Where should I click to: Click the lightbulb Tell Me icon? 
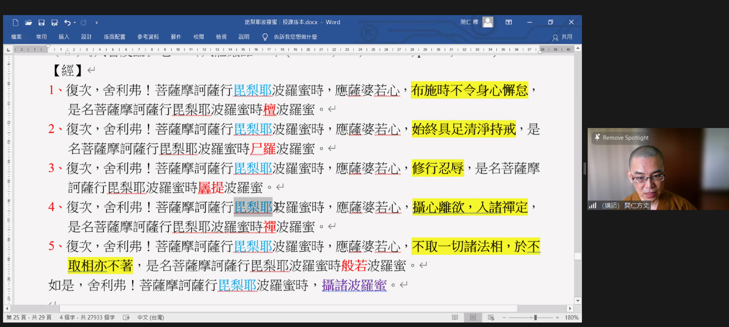(x=265, y=37)
